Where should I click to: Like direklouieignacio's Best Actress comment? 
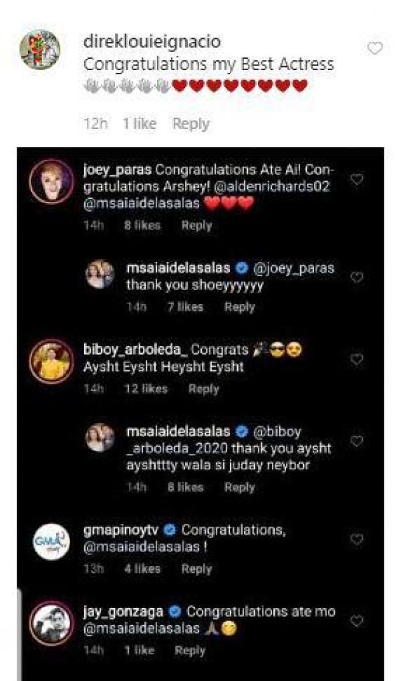[x=376, y=48]
